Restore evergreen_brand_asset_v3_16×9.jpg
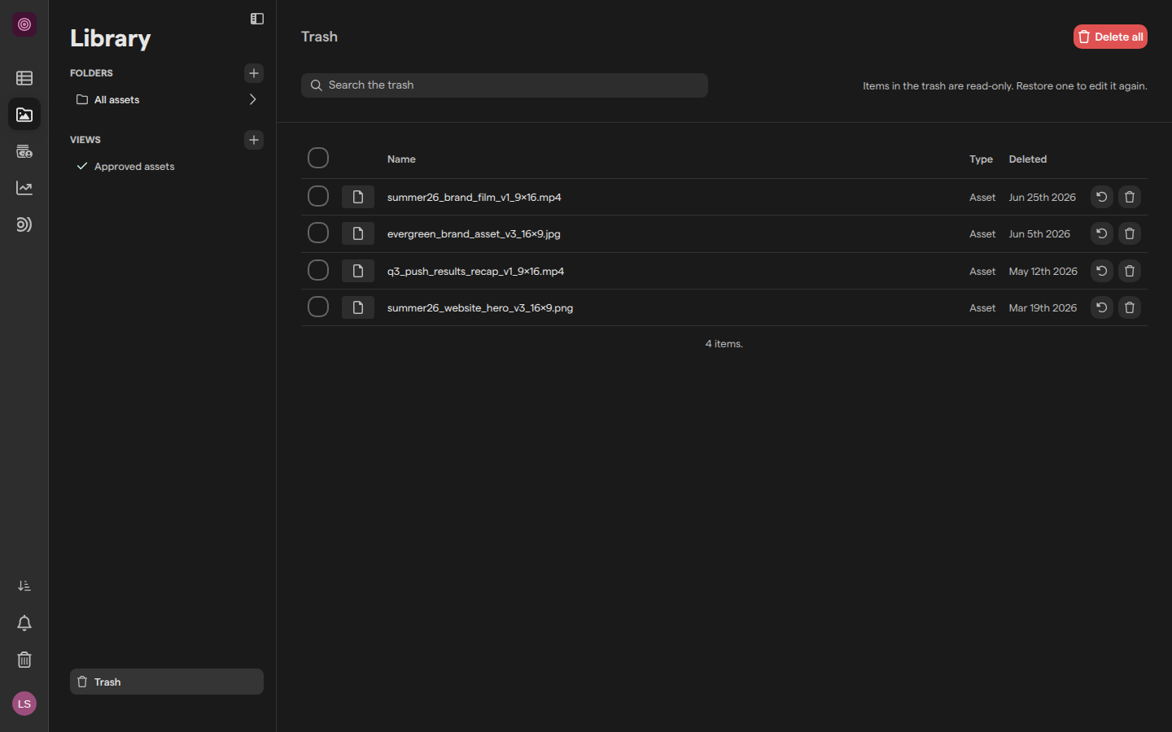Image resolution: width=1172 pixels, height=732 pixels. point(1101,233)
